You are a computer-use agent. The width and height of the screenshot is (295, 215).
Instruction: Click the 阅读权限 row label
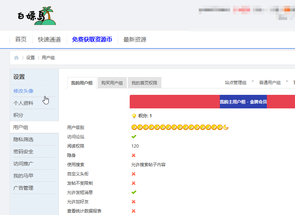coord(76,146)
